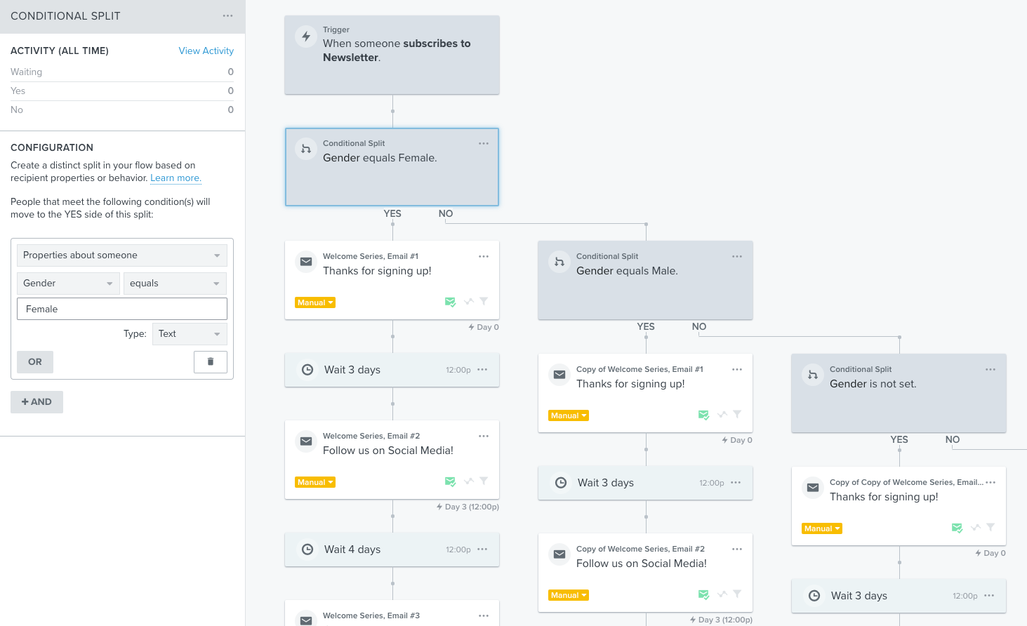This screenshot has width=1027, height=626.
Task: Click the trash icon to delete the Gender condition
Action: pos(210,361)
